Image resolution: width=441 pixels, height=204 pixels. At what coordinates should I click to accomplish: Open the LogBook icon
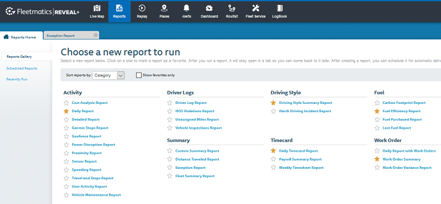(x=279, y=8)
